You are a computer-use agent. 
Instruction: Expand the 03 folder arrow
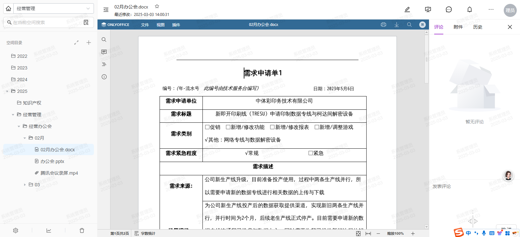pyautogui.click(x=25, y=185)
